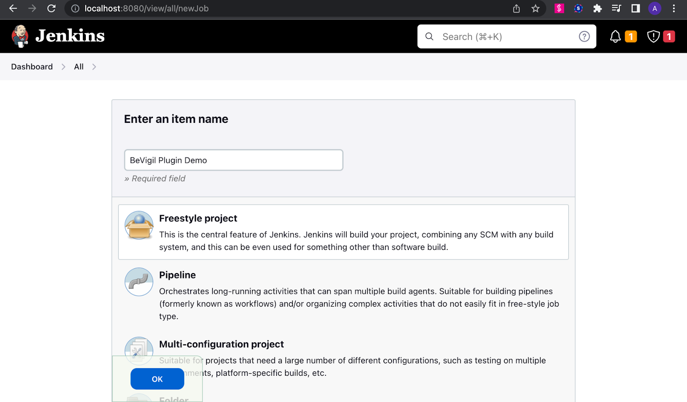This screenshot has width=687, height=402.
Task: Select the Pipeline pipe icon
Action: [x=139, y=282]
